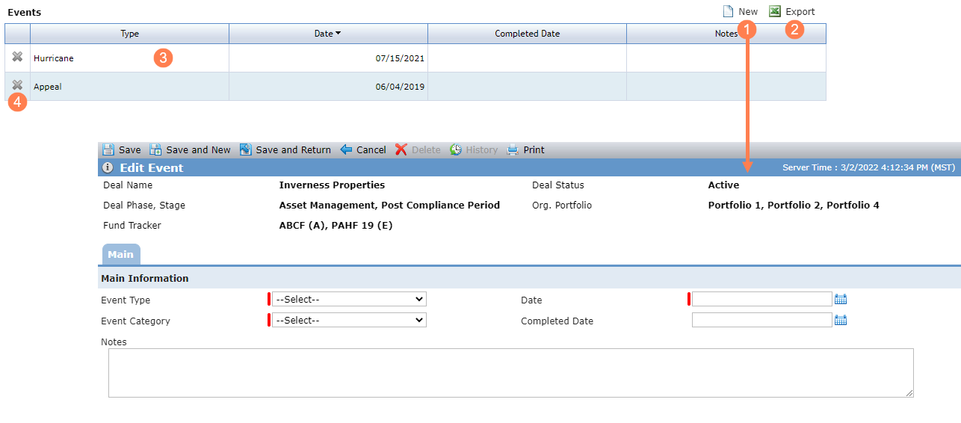Click the New event document icon
Screen dimensions: 961x423
(728, 11)
